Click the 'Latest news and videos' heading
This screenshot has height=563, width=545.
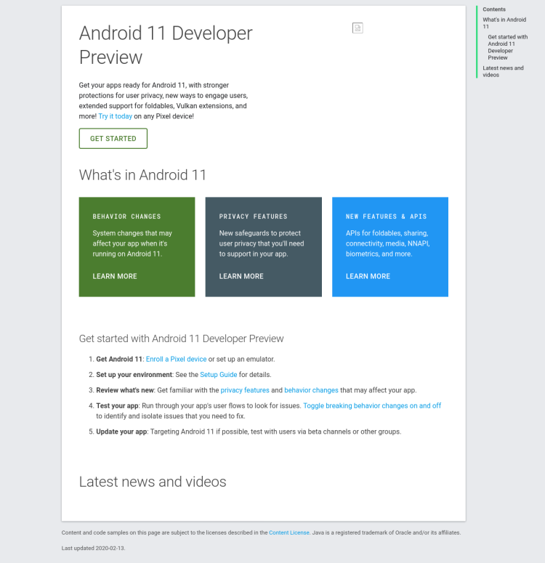click(x=153, y=482)
